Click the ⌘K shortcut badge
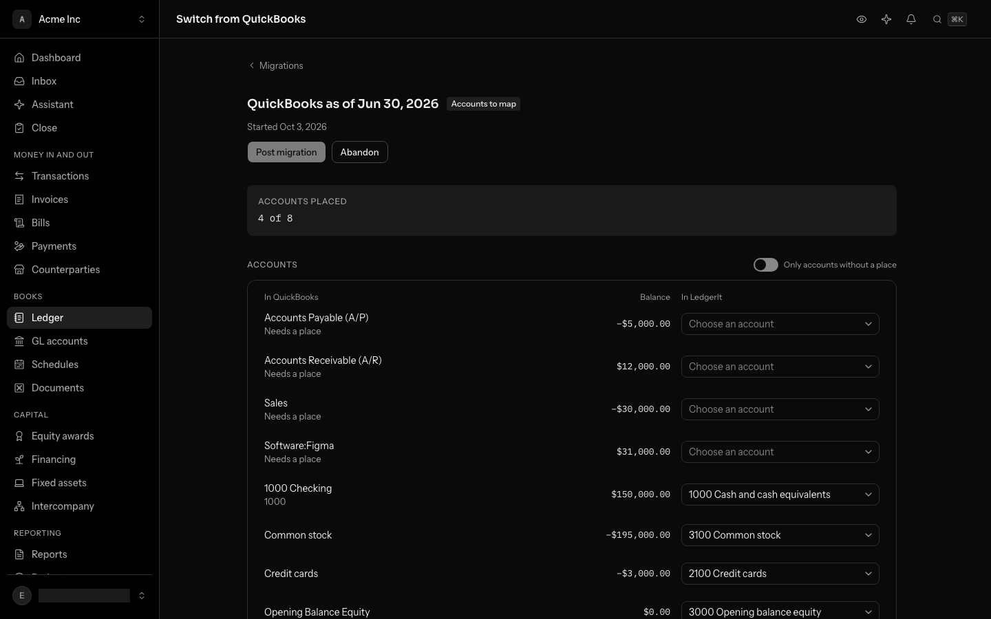This screenshot has width=991, height=619. (957, 19)
